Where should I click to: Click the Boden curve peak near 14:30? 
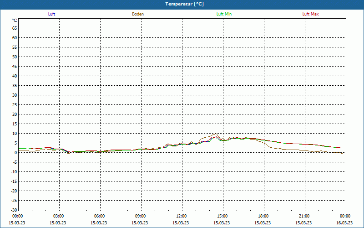[216, 134]
